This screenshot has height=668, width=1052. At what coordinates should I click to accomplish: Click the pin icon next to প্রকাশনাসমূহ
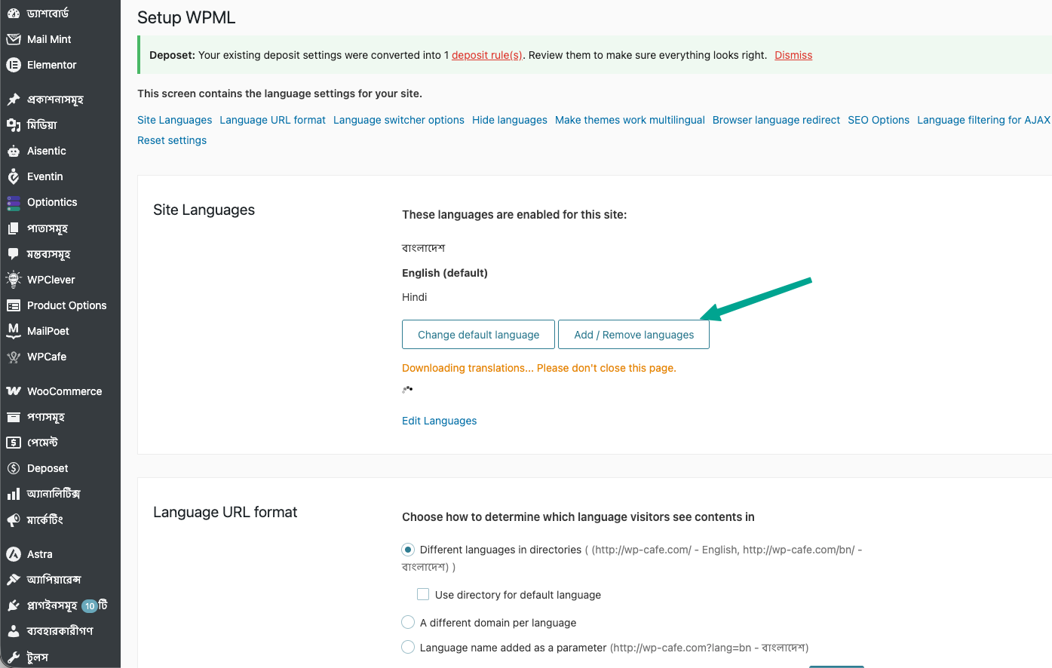click(14, 100)
